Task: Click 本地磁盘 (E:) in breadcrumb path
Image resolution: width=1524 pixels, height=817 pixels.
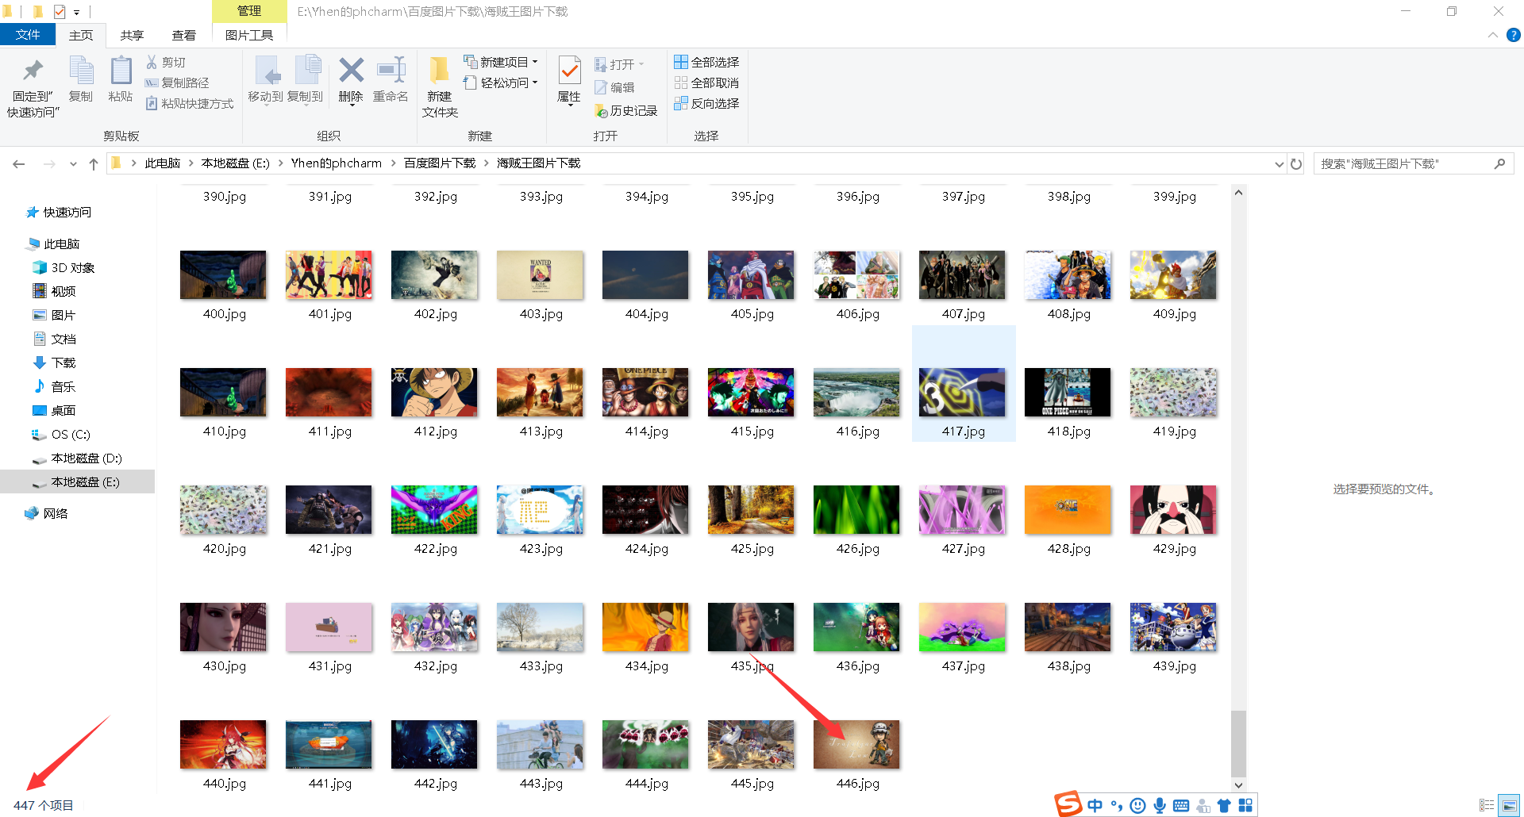Action: pos(236,163)
